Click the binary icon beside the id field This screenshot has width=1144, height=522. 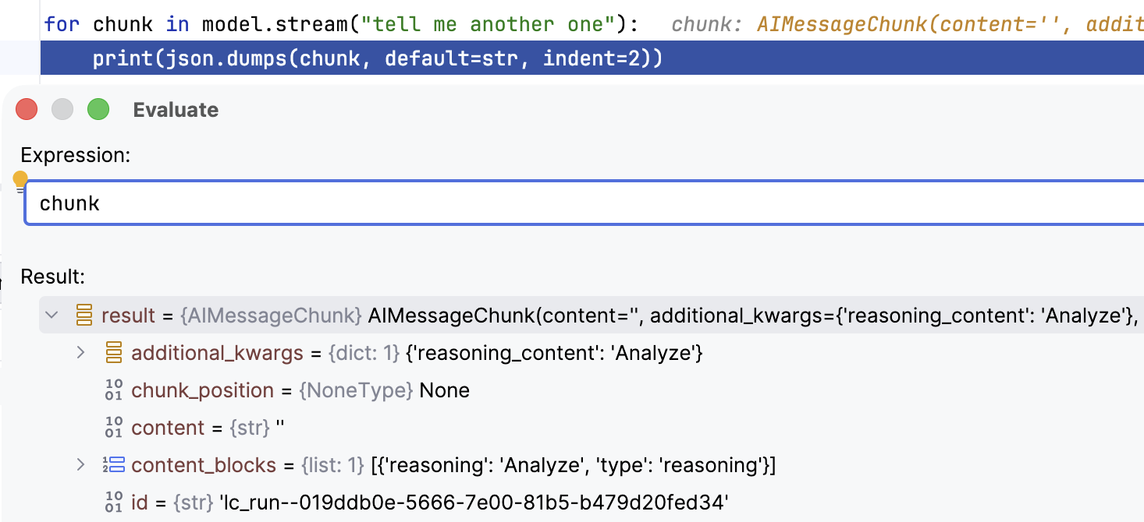[114, 503]
